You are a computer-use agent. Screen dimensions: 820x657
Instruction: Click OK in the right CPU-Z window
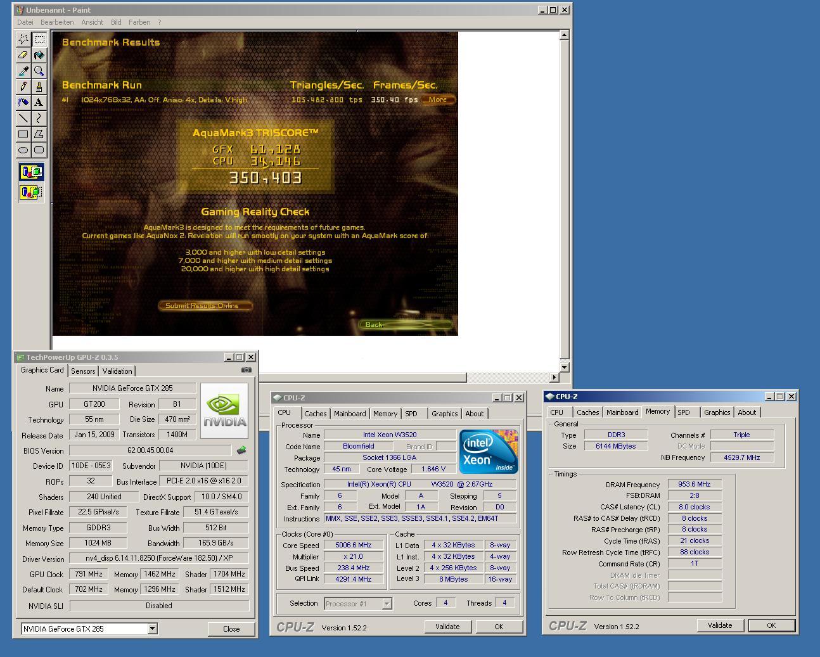[771, 625]
